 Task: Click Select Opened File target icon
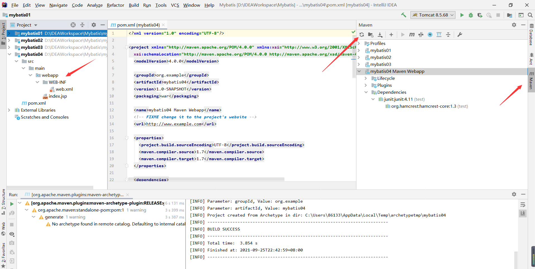click(73, 25)
